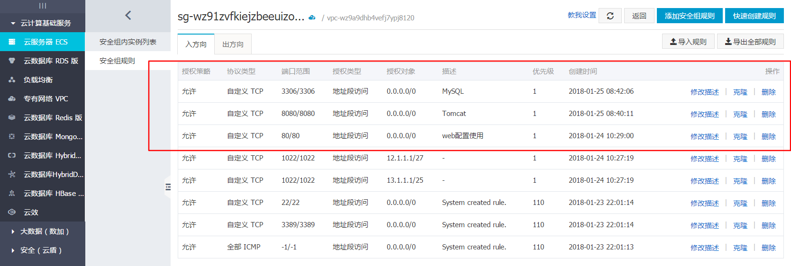Viewport: 791px width, 266px height.
Task: Click the 2018-01-25 08:42:06 creation time
Action: click(x=601, y=91)
